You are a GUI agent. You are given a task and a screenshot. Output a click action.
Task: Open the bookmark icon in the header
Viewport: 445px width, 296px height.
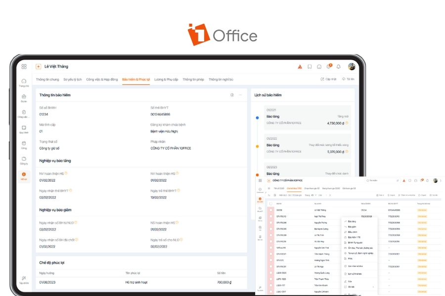click(310, 67)
